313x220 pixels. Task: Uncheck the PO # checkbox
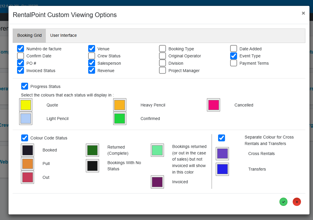click(x=21, y=63)
